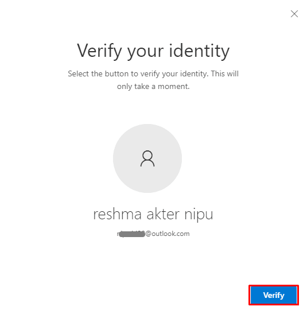Click the blue Verify button
307x314 pixels.
[x=274, y=295]
